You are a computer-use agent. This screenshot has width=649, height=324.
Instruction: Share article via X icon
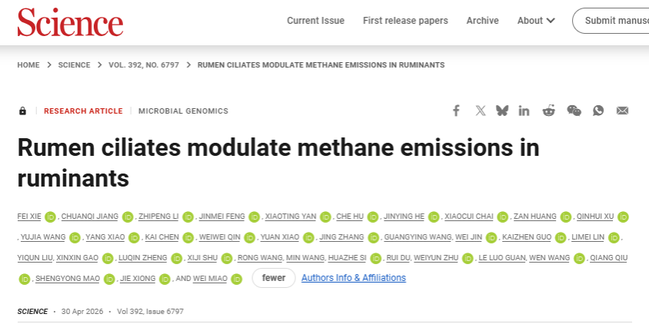tap(480, 111)
